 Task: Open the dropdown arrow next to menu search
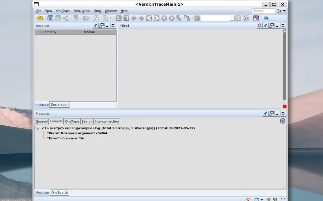[x=284, y=11]
